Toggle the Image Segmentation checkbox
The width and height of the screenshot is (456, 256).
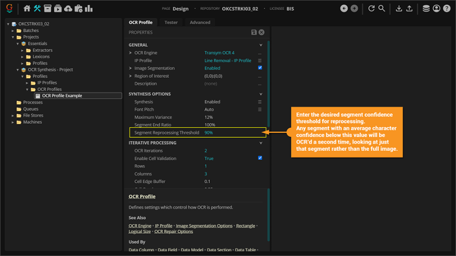click(x=260, y=68)
